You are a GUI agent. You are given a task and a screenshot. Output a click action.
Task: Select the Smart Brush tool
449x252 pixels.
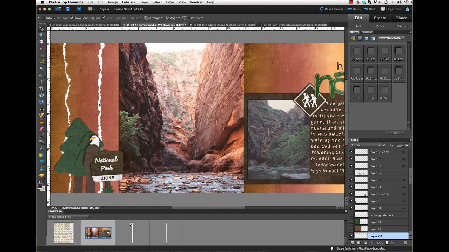tap(42, 142)
